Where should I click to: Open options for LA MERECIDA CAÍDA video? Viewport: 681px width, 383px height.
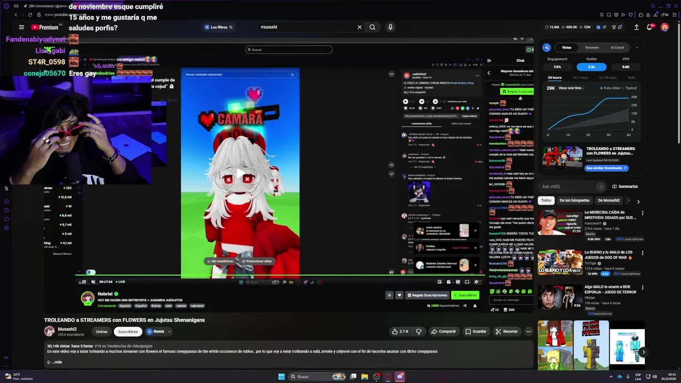(x=642, y=213)
